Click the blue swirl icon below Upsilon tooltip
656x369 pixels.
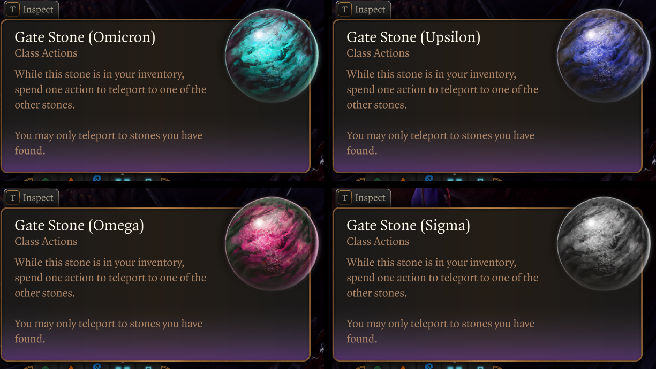point(429,178)
